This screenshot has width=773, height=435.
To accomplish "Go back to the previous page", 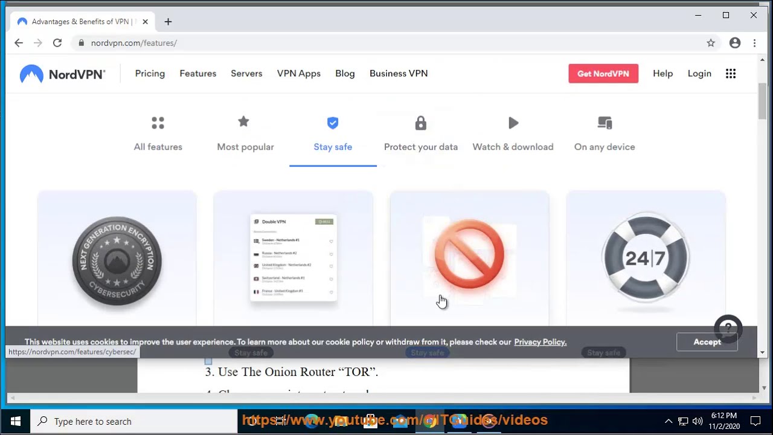I will pyautogui.click(x=19, y=43).
